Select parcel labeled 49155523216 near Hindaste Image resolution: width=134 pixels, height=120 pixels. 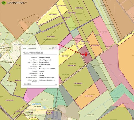point(51,37)
